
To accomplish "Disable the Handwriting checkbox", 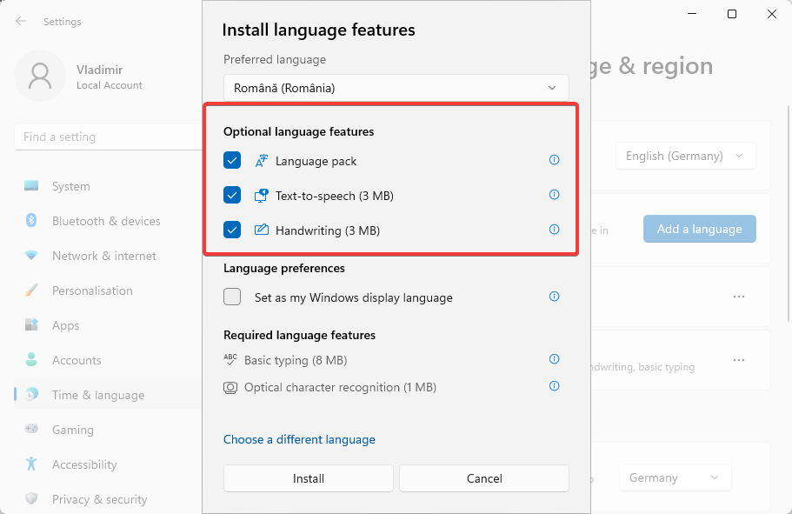I will coord(232,230).
